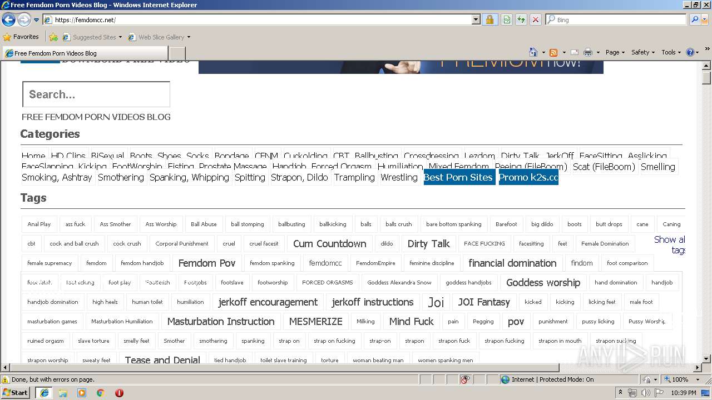This screenshot has height=400, width=712.
Task: Click the website Search... input field
Action: pyautogui.click(x=96, y=94)
